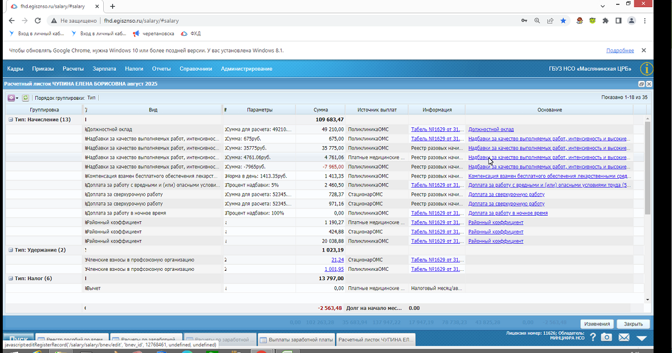Image resolution: width=672 pixels, height=353 pixels.
Task: Open the Chrome extensions puzzle icon
Action: (605, 20)
